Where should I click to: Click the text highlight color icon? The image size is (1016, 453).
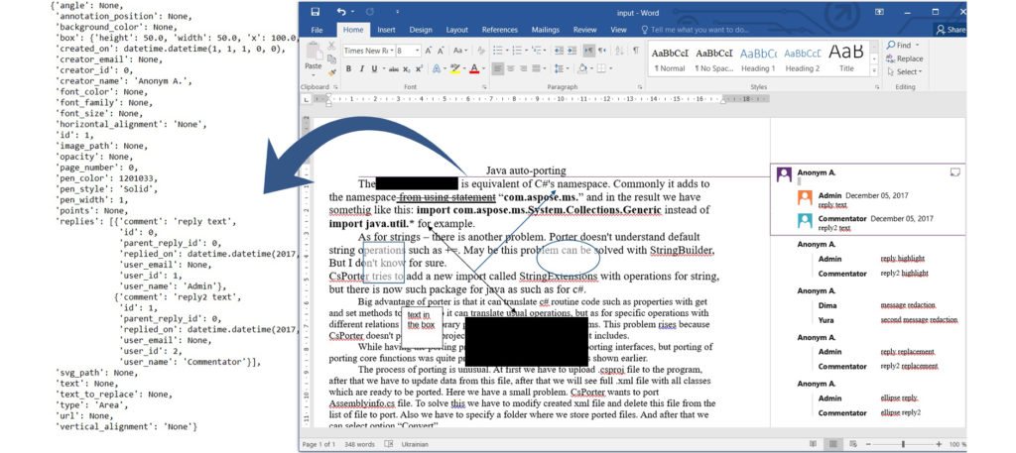[x=455, y=68]
